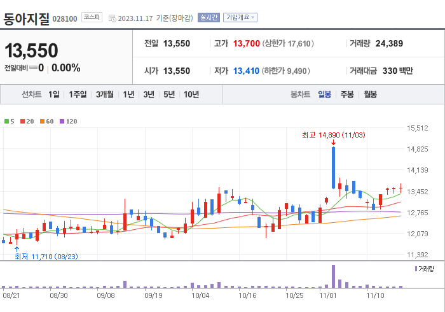
Task: Click the purple 120-day moving average swatch
Action: tap(62, 122)
